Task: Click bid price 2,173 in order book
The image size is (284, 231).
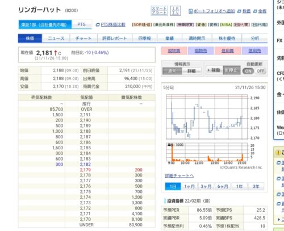Action: tap(85, 203)
